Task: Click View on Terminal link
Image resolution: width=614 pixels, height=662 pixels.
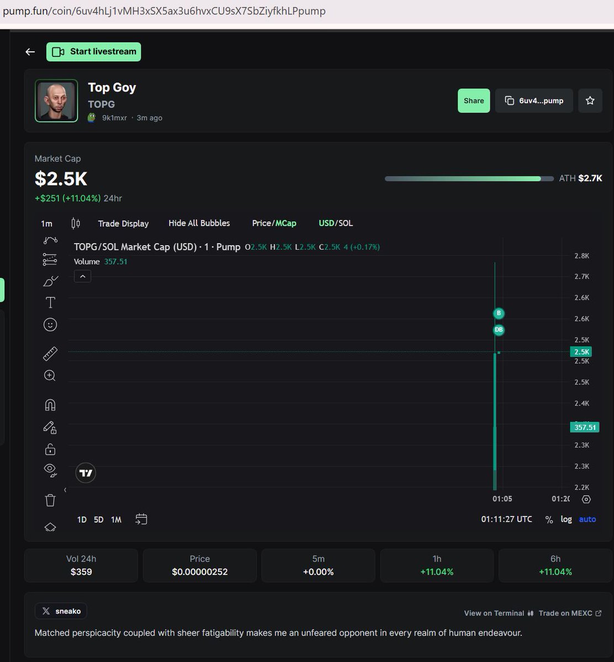Action: (500, 613)
